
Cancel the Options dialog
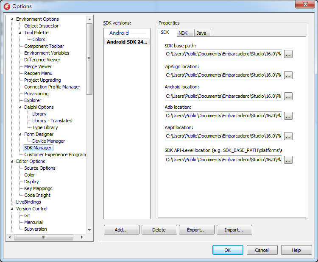(262, 250)
